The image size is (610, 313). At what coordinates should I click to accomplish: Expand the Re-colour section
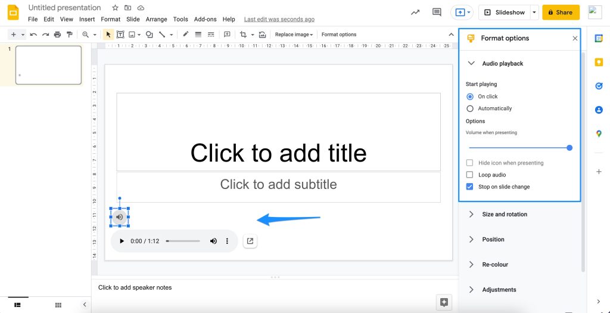(x=471, y=264)
